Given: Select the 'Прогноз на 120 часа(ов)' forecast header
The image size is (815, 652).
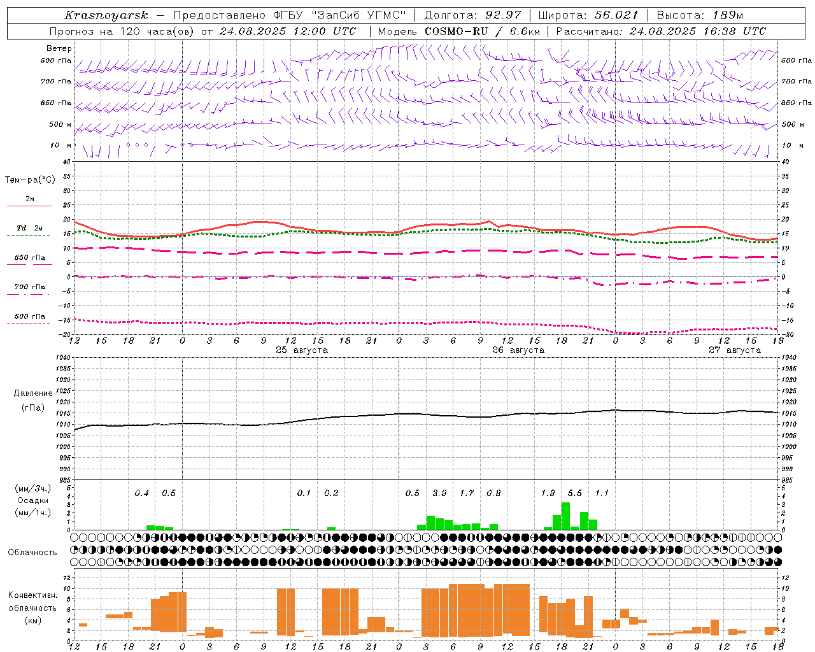Looking at the screenshot, I should 122,31.
